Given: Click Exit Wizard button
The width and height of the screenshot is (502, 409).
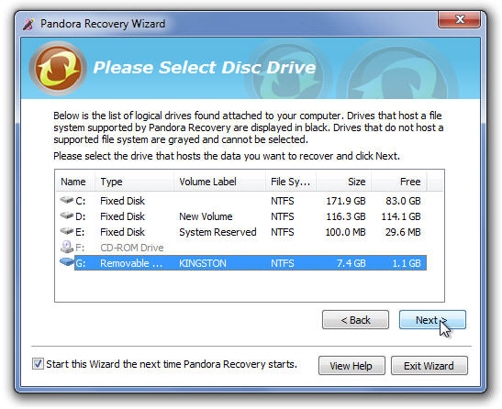Looking at the screenshot, I should point(429,366).
